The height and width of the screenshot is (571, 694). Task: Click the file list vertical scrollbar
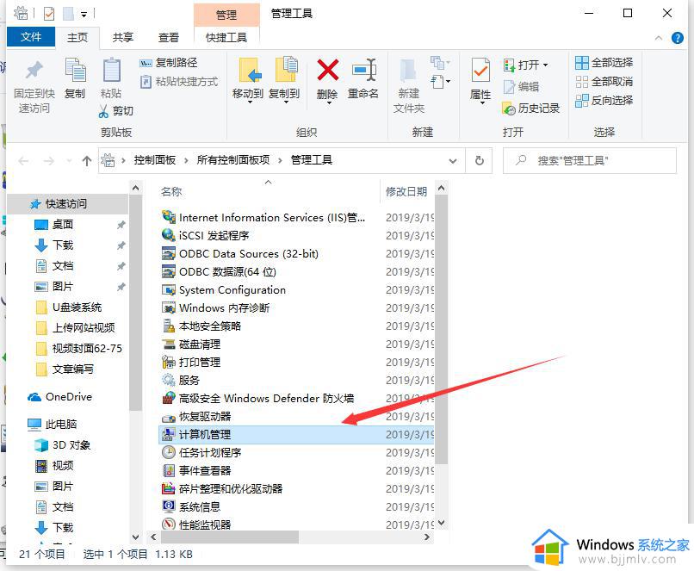pyautogui.click(x=441, y=330)
